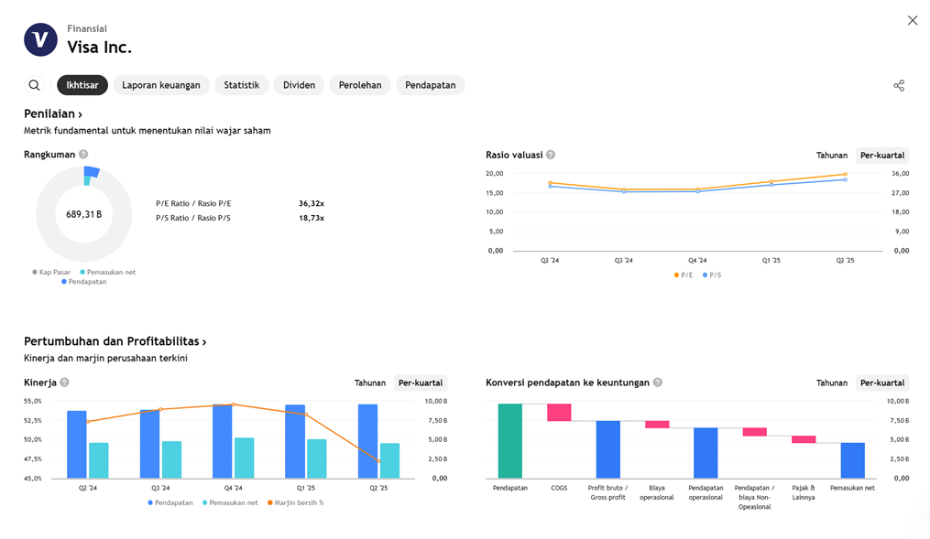Open the Statistik tab
Image resolution: width=930 pixels, height=539 pixels.
(x=241, y=85)
